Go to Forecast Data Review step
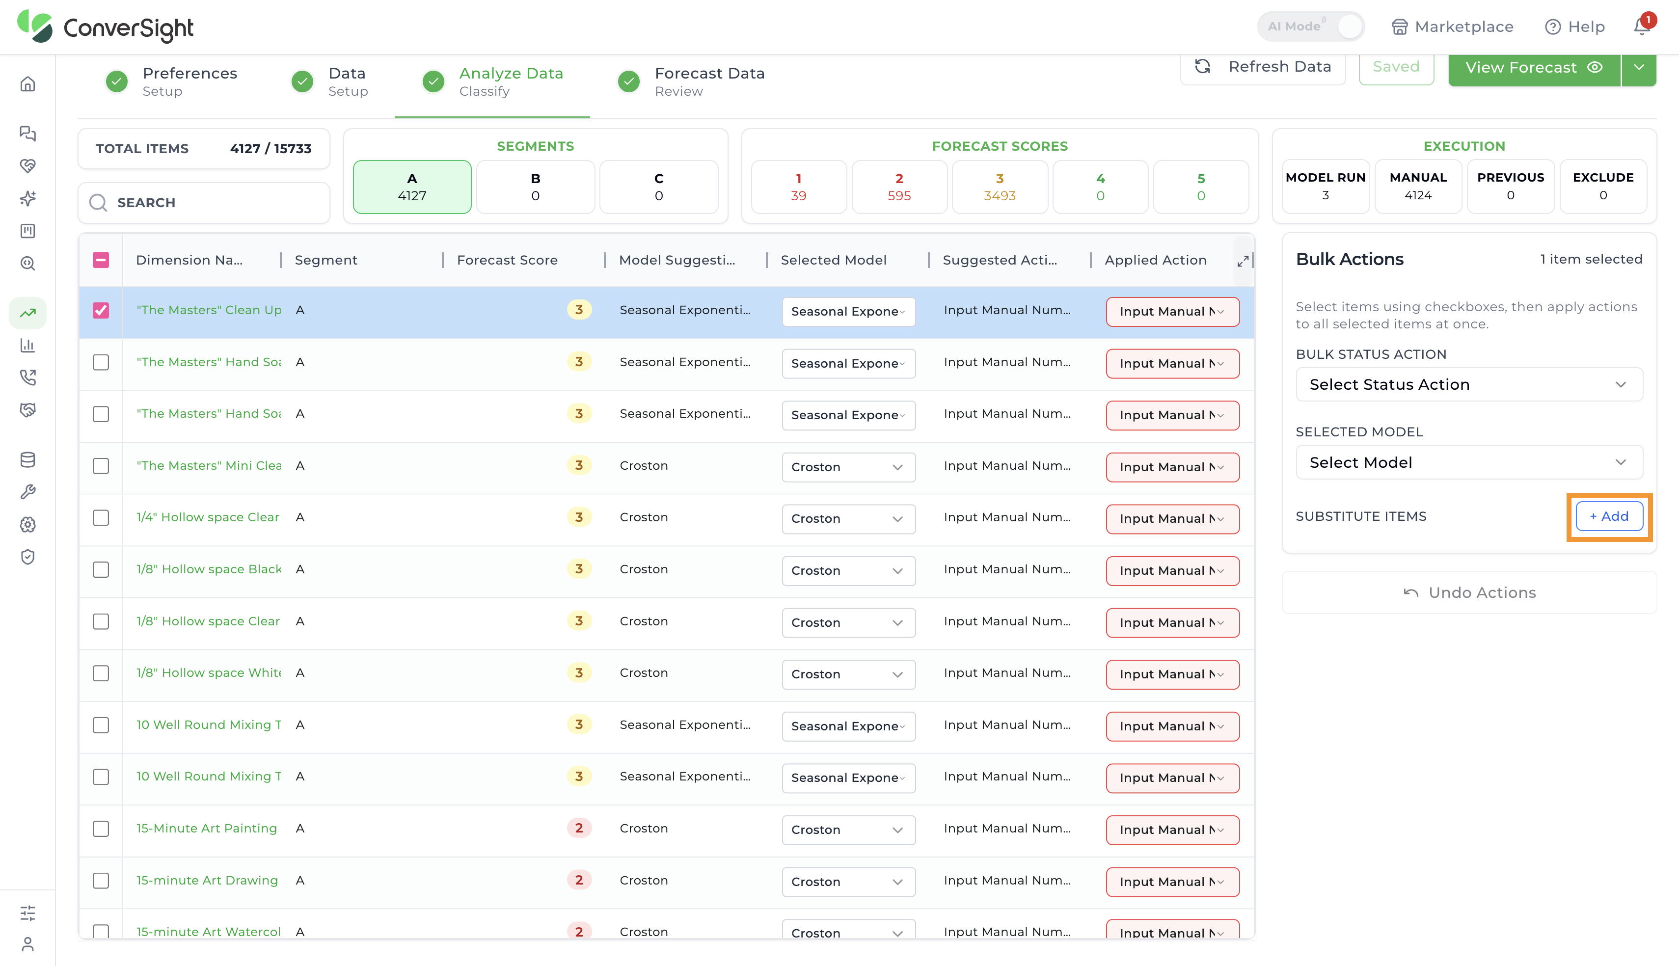Screen dimensions: 1679x966 click(691, 81)
